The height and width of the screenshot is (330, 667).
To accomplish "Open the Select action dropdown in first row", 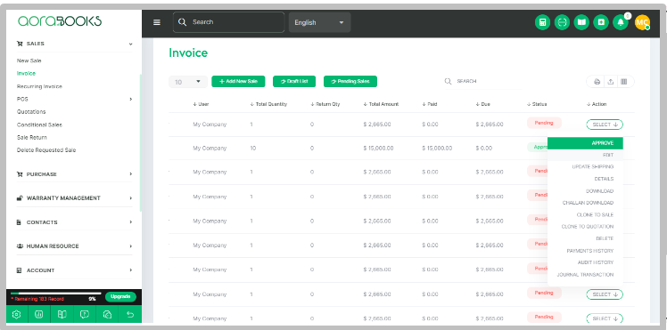I will point(605,125).
